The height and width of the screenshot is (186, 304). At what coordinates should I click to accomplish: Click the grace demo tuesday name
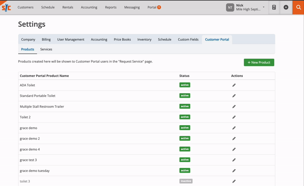coord(35,171)
